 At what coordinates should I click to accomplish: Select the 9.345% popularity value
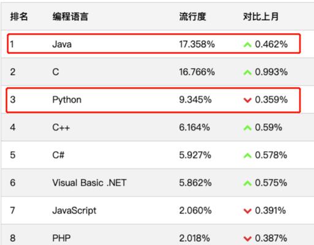(x=195, y=100)
